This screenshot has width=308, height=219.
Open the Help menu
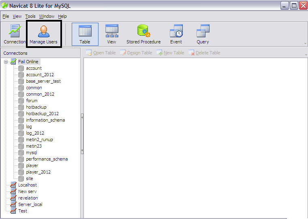[62, 16]
